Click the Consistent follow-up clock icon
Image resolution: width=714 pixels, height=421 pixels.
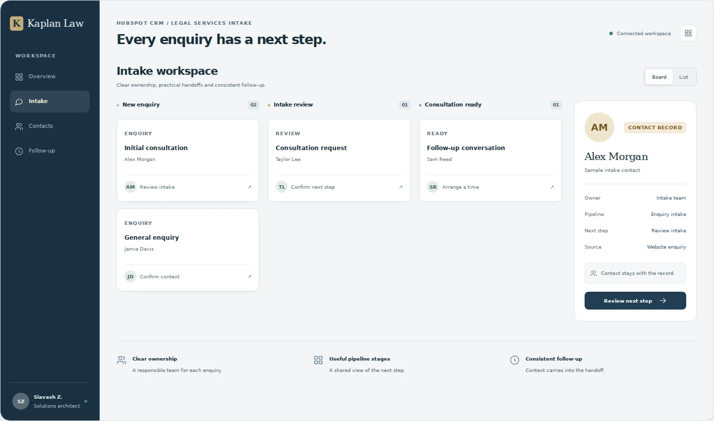click(515, 360)
